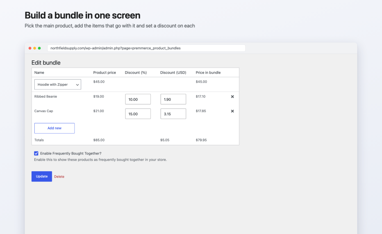This screenshot has width=382, height=234.
Task: Remove the Ribbed Beanie row
Action: click(232, 97)
